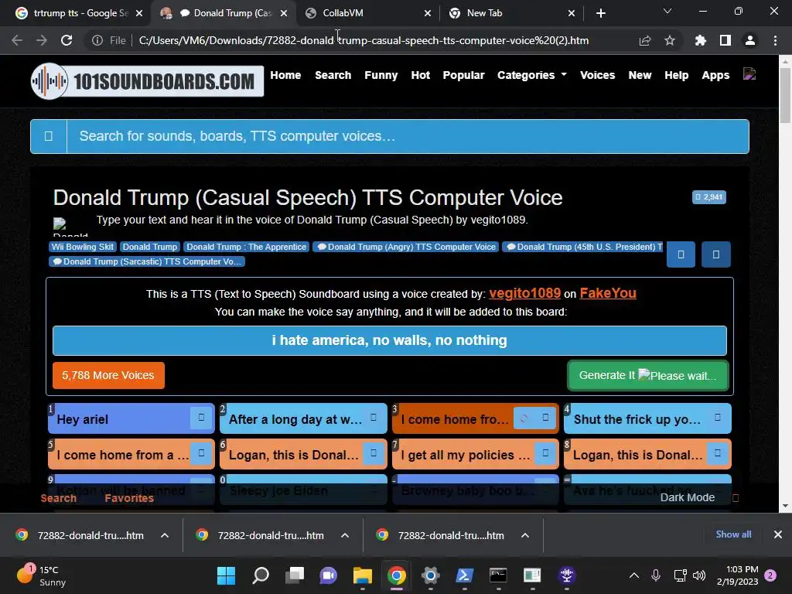Switch to the CollabVM tab

pos(367,13)
